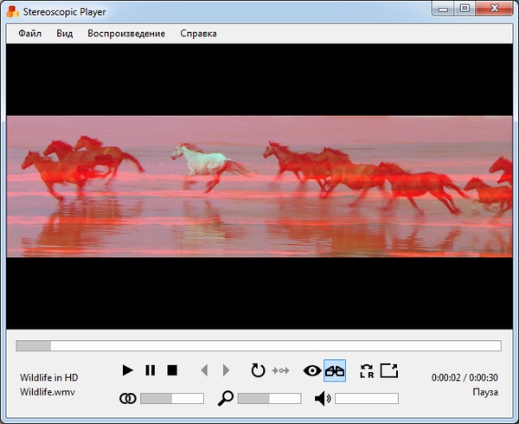Screen dimensions: 519x424
Task: Stop the video with the square button
Action: click(x=172, y=370)
